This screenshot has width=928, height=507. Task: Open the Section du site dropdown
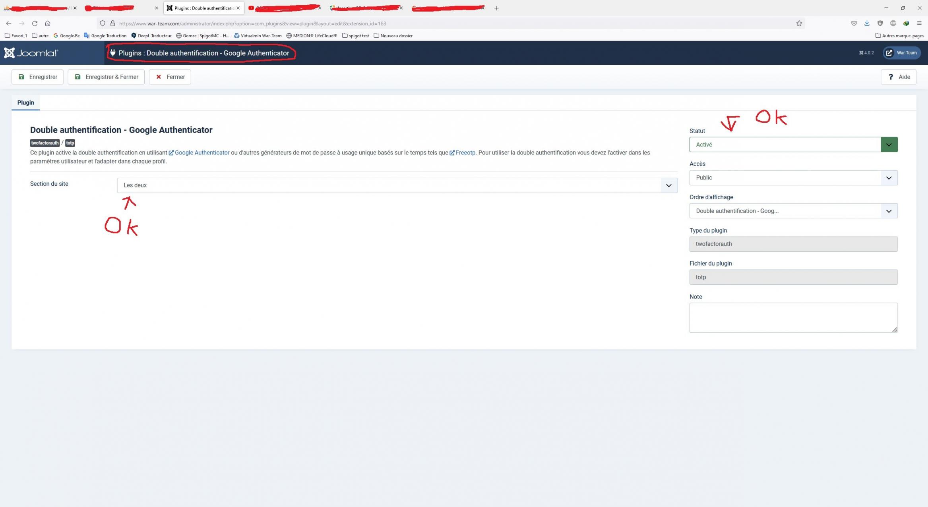(397, 185)
